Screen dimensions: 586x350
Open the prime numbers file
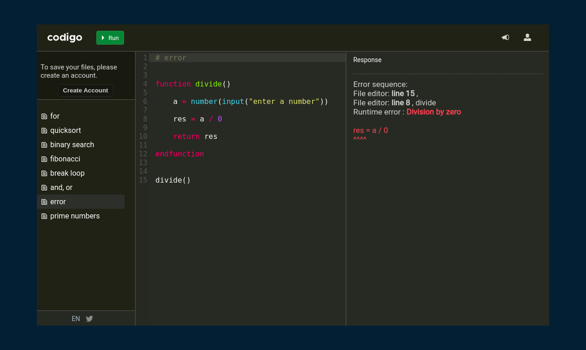81,216
